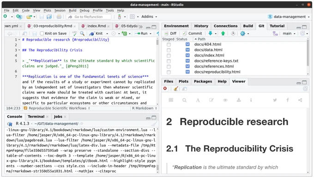
Task: Close the 03-reproducibility.Rmd tab
Action: click(x=75, y=26)
